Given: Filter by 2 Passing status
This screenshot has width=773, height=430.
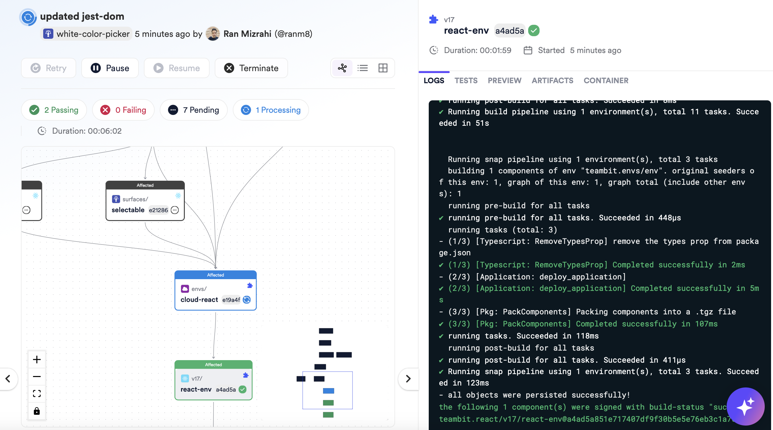Looking at the screenshot, I should [54, 110].
